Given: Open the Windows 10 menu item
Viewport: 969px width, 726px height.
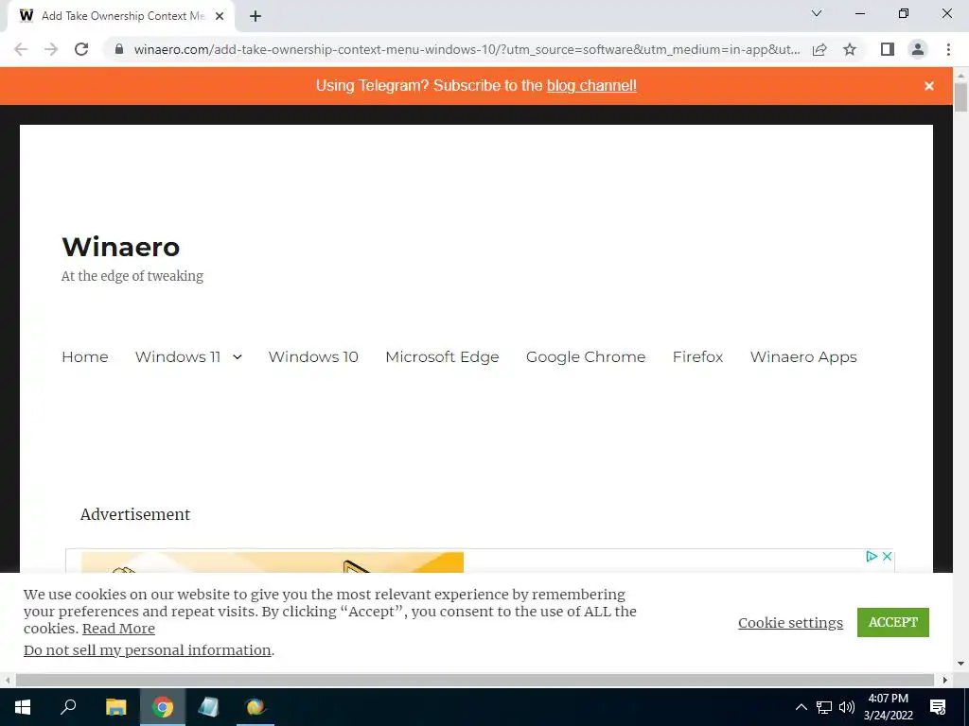Looking at the screenshot, I should coord(313,356).
